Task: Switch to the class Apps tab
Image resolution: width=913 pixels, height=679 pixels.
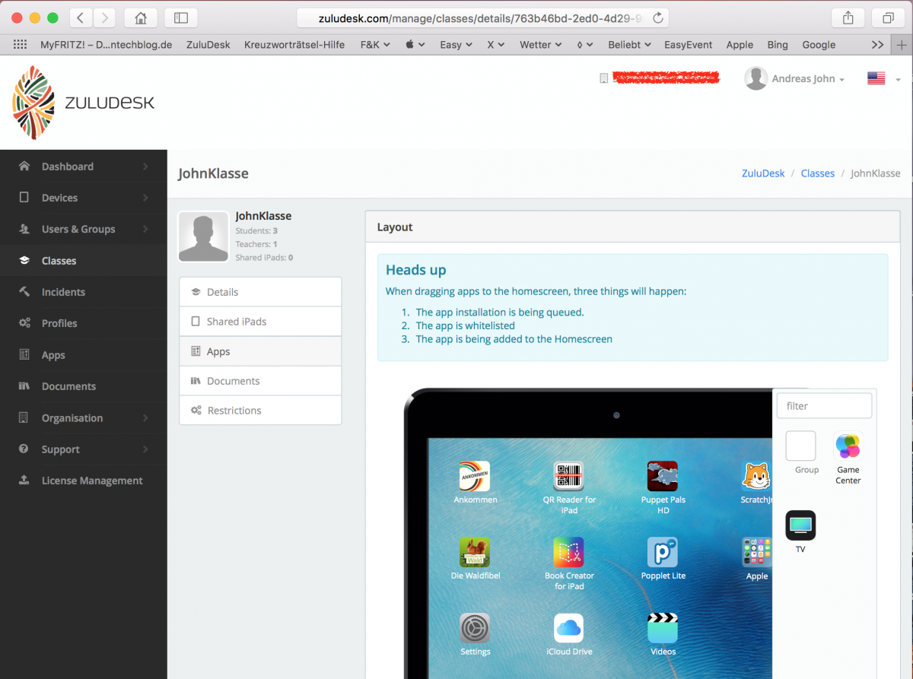Action: (x=260, y=351)
